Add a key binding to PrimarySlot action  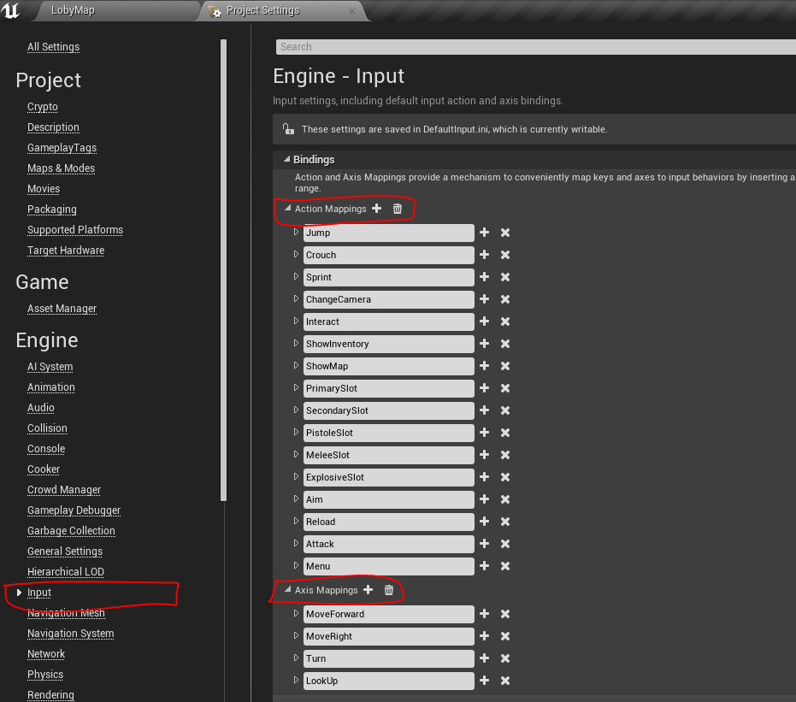click(484, 388)
